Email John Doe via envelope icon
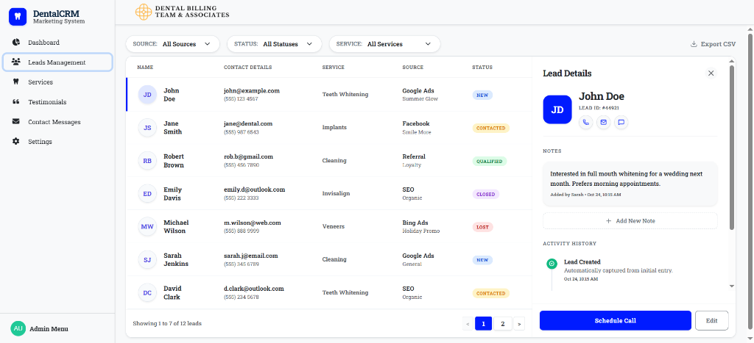Screen dimensions: 754x343 [x=604, y=123]
